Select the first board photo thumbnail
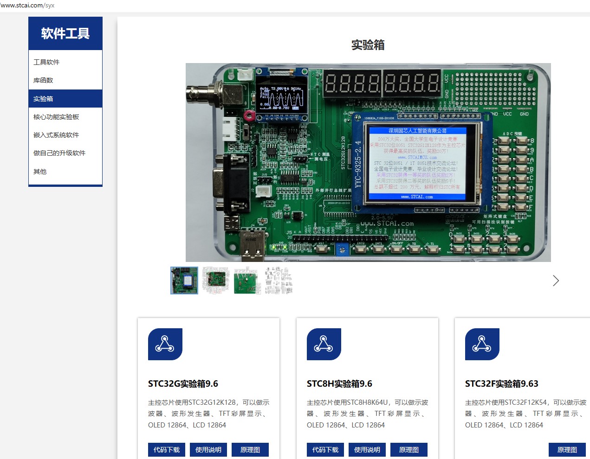The image size is (590, 459). pyautogui.click(x=184, y=280)
